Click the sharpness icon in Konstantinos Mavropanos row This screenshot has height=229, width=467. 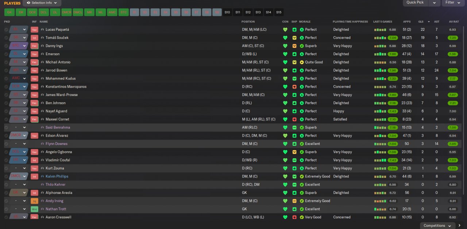[x=294, y=87]
